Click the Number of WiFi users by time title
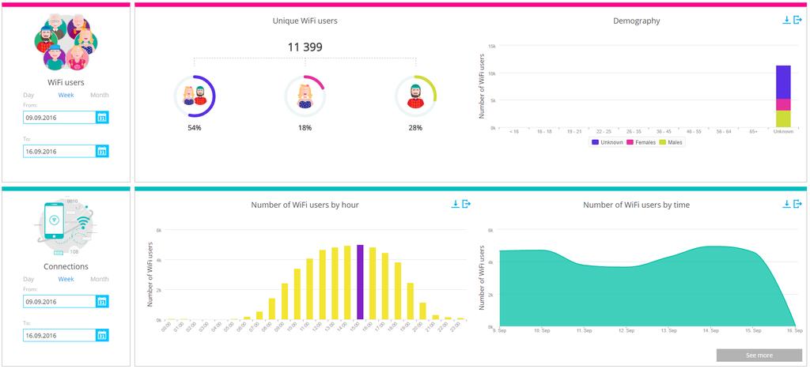 pos(637,205)
